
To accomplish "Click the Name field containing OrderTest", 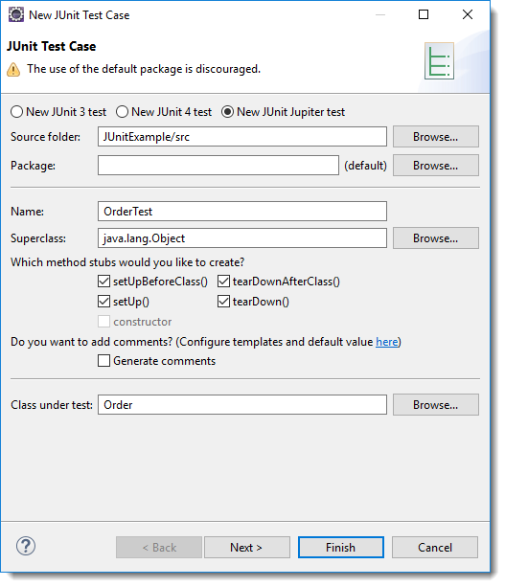I will [242, 211].
